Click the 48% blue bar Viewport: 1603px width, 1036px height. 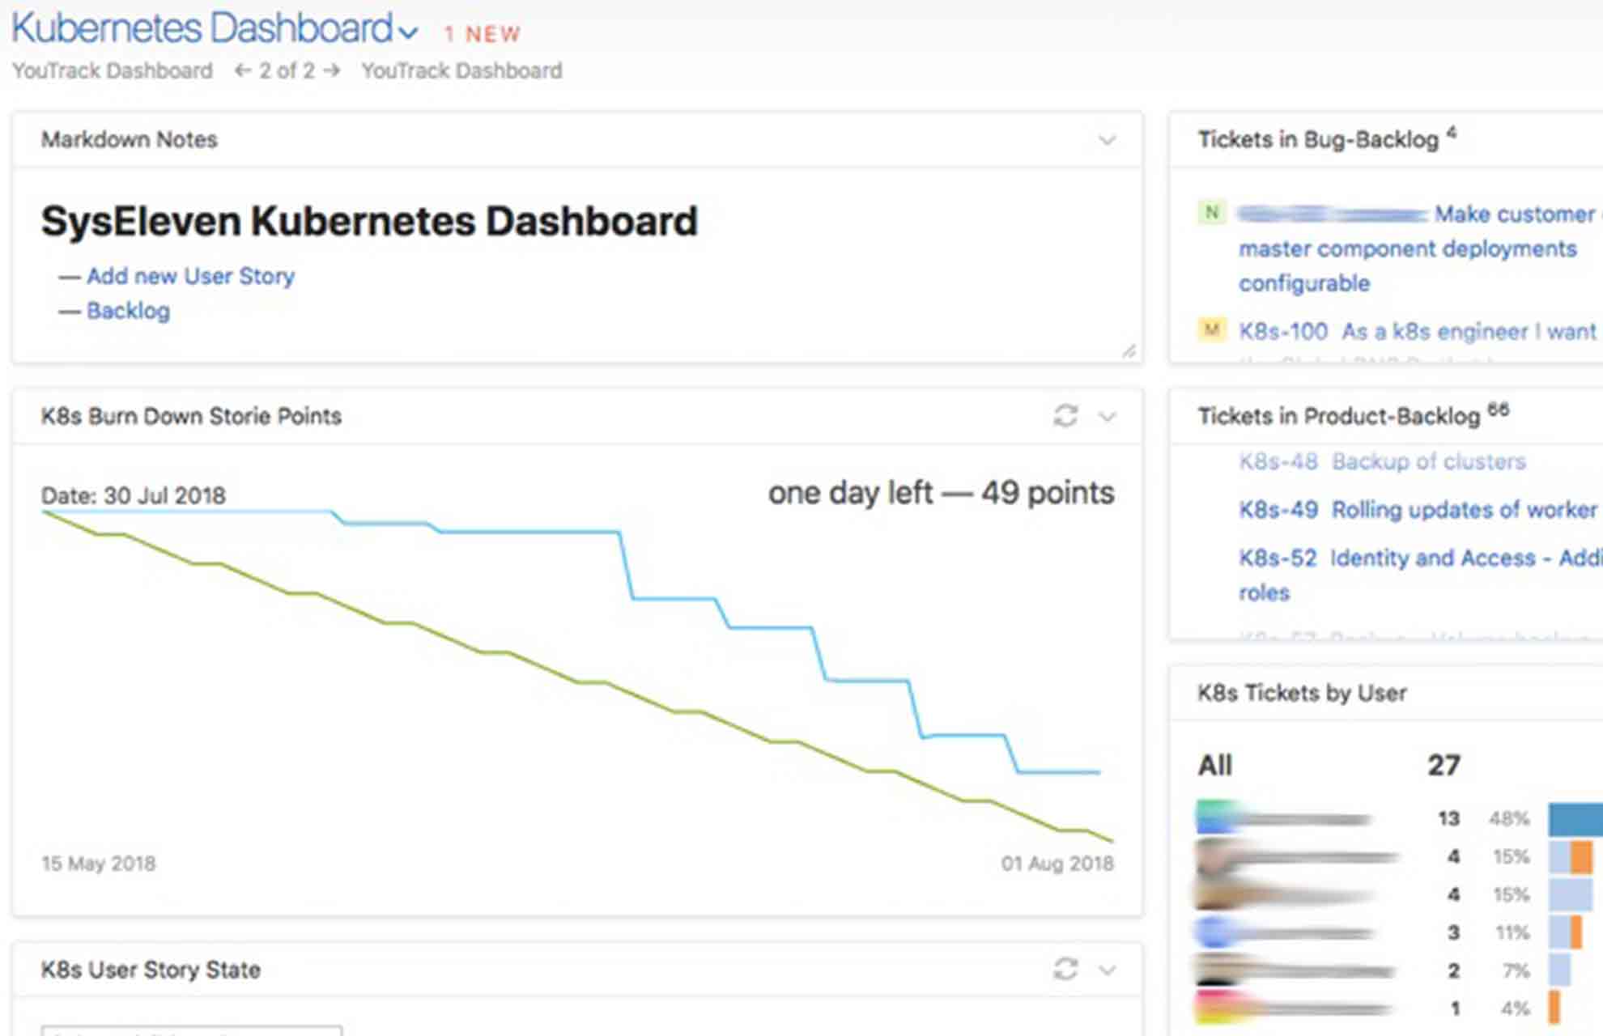1575,819
